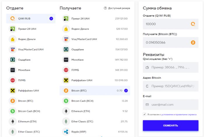Click the reserve value 13.28

(x=125, y=101)
